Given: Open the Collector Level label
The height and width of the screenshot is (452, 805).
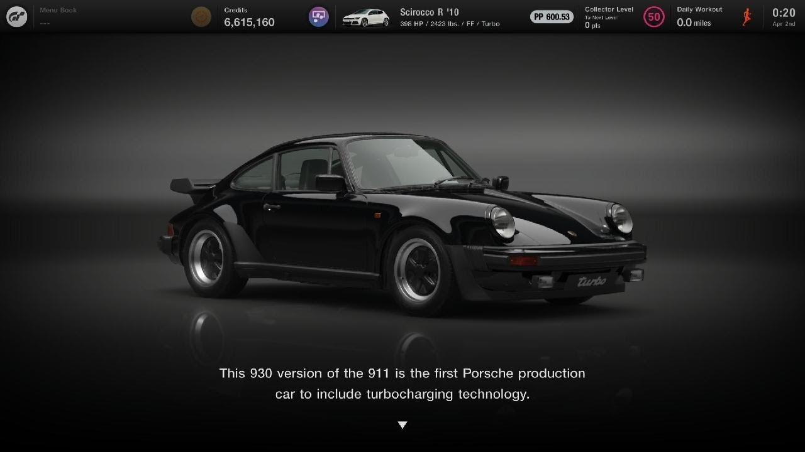Looking at the screenshot, I should [609, 9].
